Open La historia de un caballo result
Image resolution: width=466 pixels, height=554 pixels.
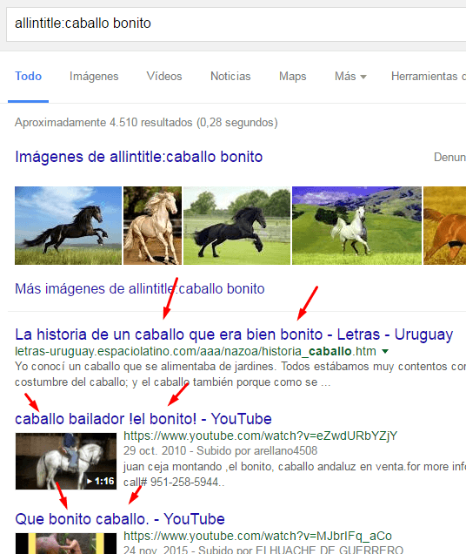pos(234,334)
